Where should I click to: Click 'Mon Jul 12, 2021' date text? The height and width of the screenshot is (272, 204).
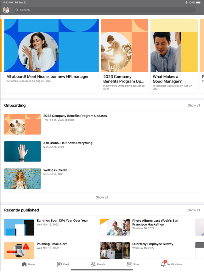click(x=53, y=174)
